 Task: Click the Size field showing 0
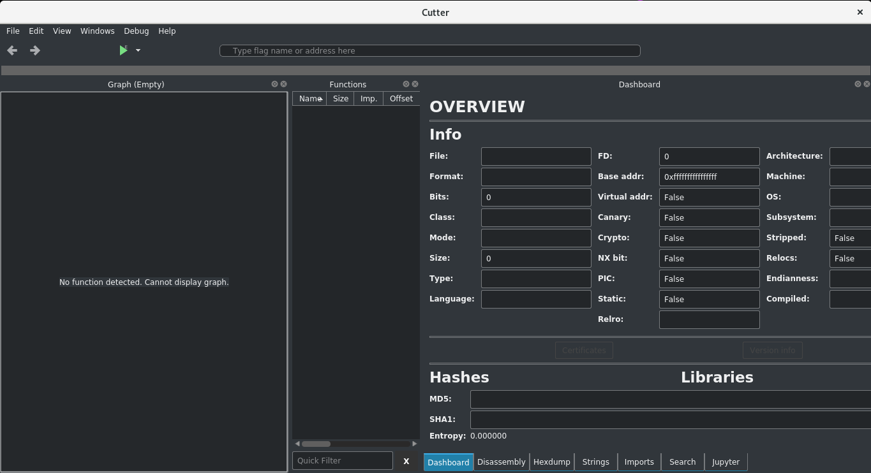(536, 258)
